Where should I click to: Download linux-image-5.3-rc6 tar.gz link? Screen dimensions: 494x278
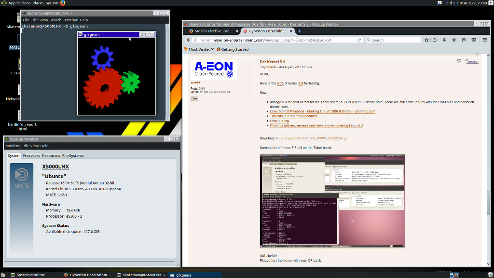312,138
